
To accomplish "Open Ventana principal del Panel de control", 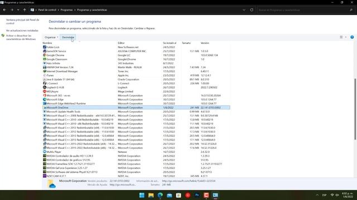I will click(22, 22).
